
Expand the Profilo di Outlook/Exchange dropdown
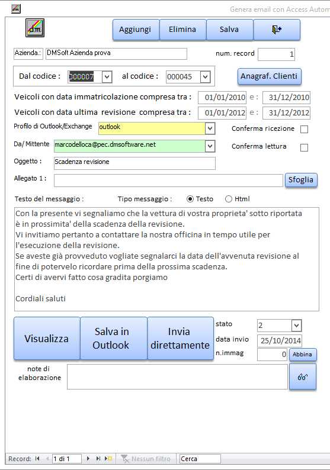pos(210,128)
